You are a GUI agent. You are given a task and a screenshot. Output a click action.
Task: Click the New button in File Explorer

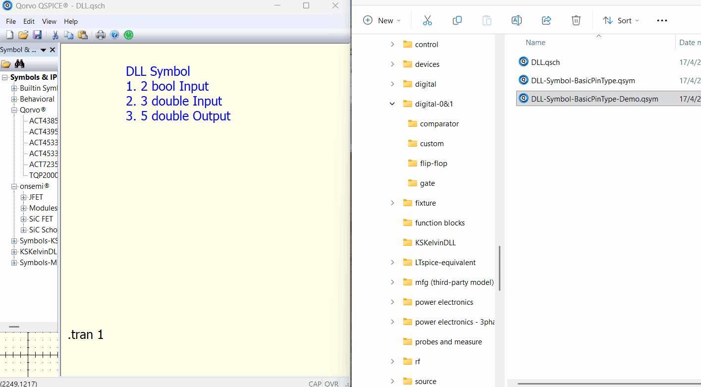tap(381, 20)
